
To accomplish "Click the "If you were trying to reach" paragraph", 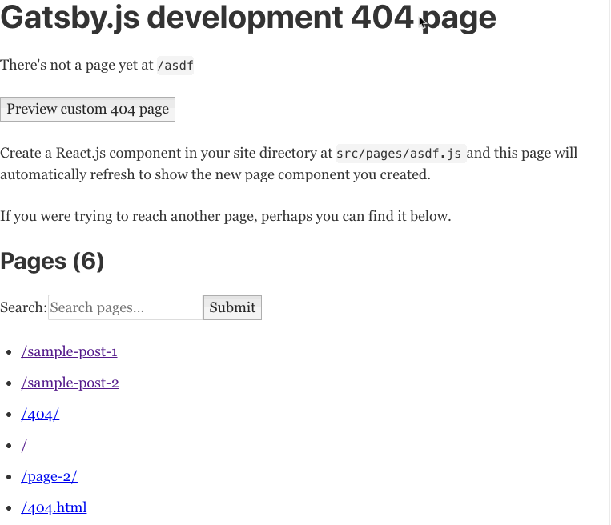I will 226,216.
